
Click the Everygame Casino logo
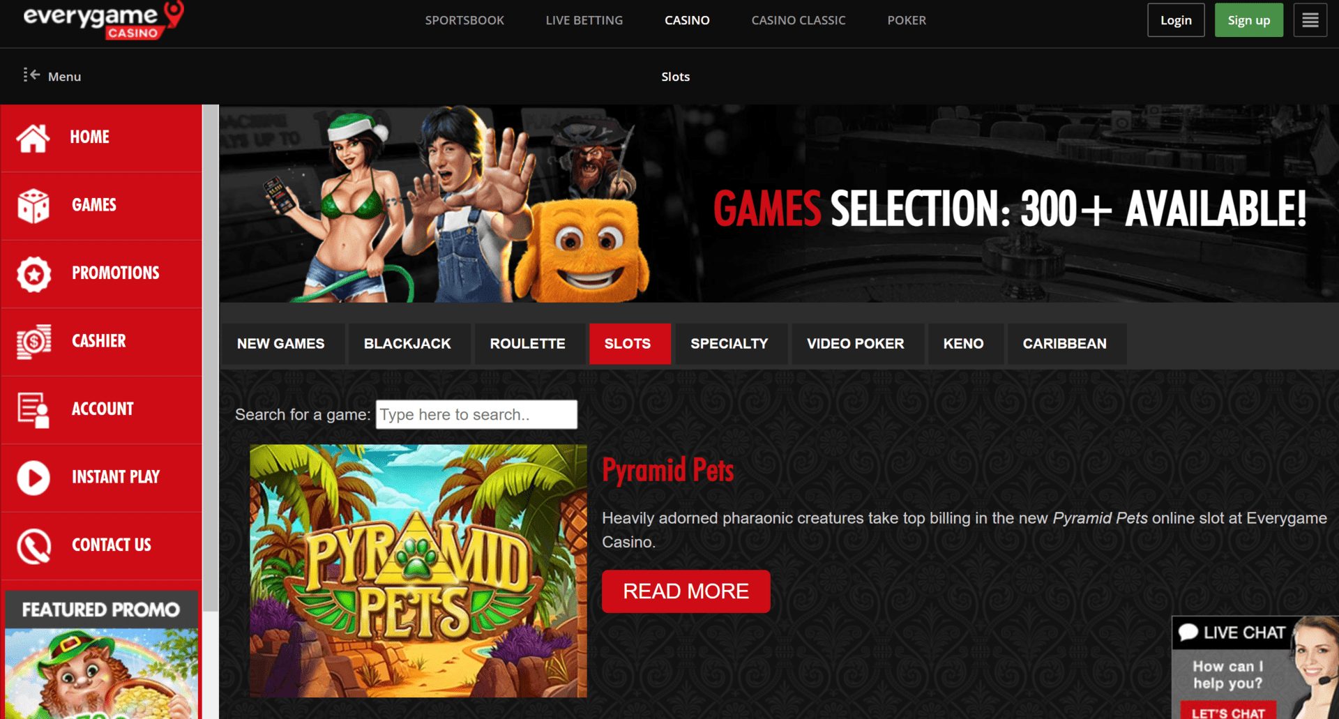(x=103, y=20)
